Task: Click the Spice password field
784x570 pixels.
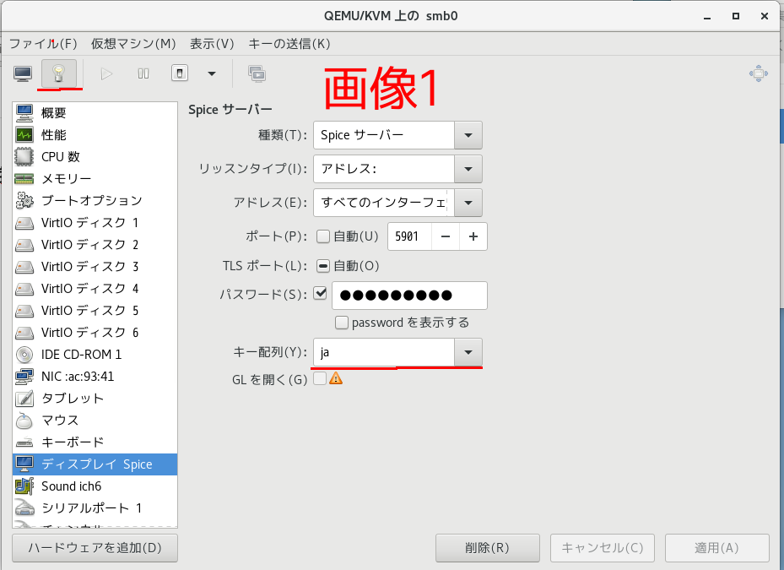Action: pos(409,296)
